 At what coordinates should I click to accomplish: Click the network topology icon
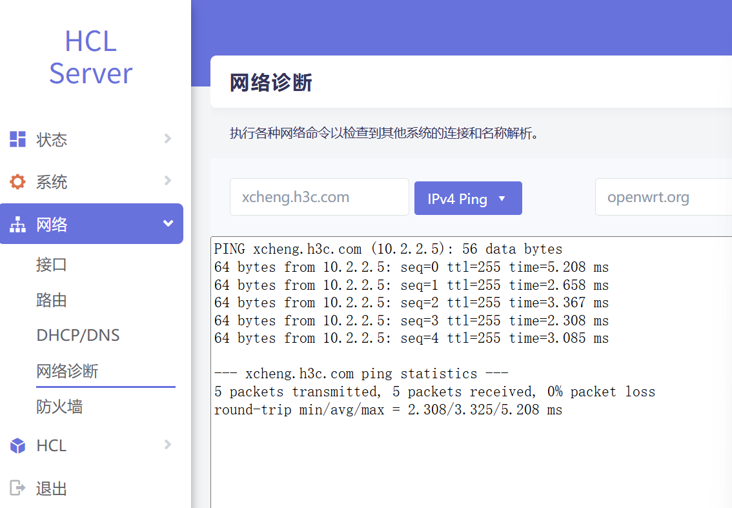(17, 225)
